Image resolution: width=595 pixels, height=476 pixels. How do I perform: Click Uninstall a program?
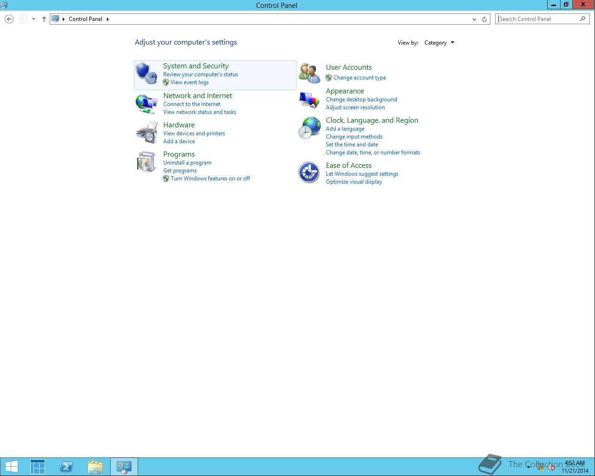pos(187,163)
